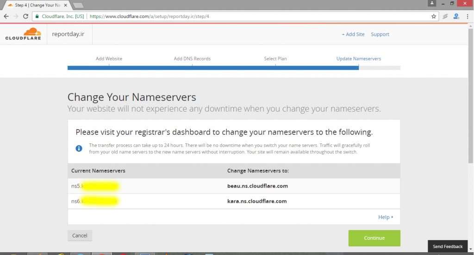Click the page vertical scrollbar
Screen dimensions: 474x255
470,96
